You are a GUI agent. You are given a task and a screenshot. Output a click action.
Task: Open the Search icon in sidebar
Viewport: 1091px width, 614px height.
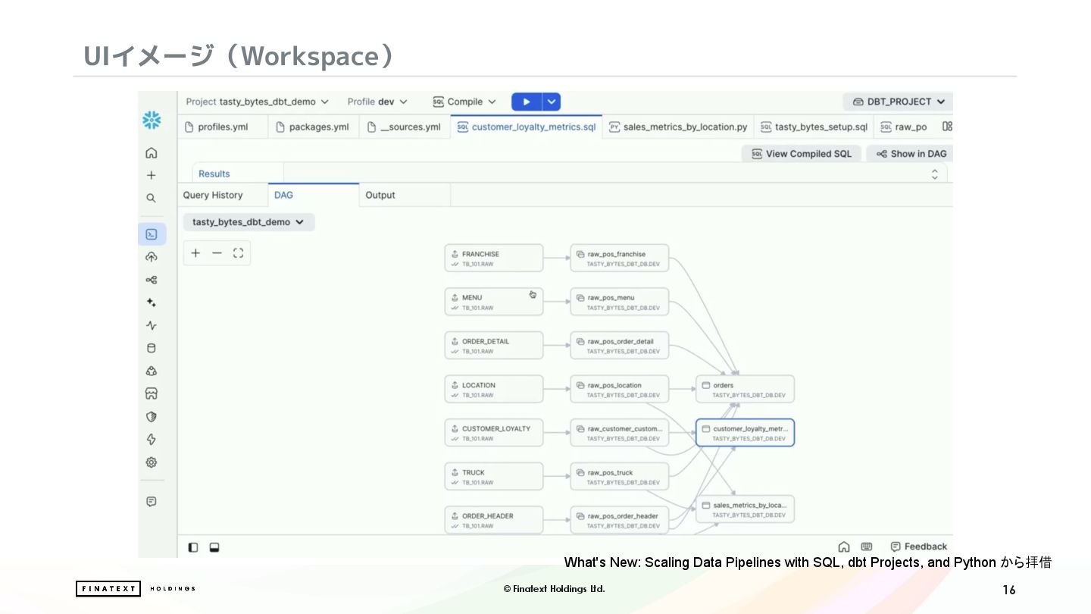click(152, 198)
